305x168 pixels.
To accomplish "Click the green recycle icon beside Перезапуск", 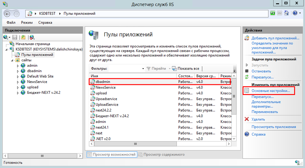I will tap(247, 77).
